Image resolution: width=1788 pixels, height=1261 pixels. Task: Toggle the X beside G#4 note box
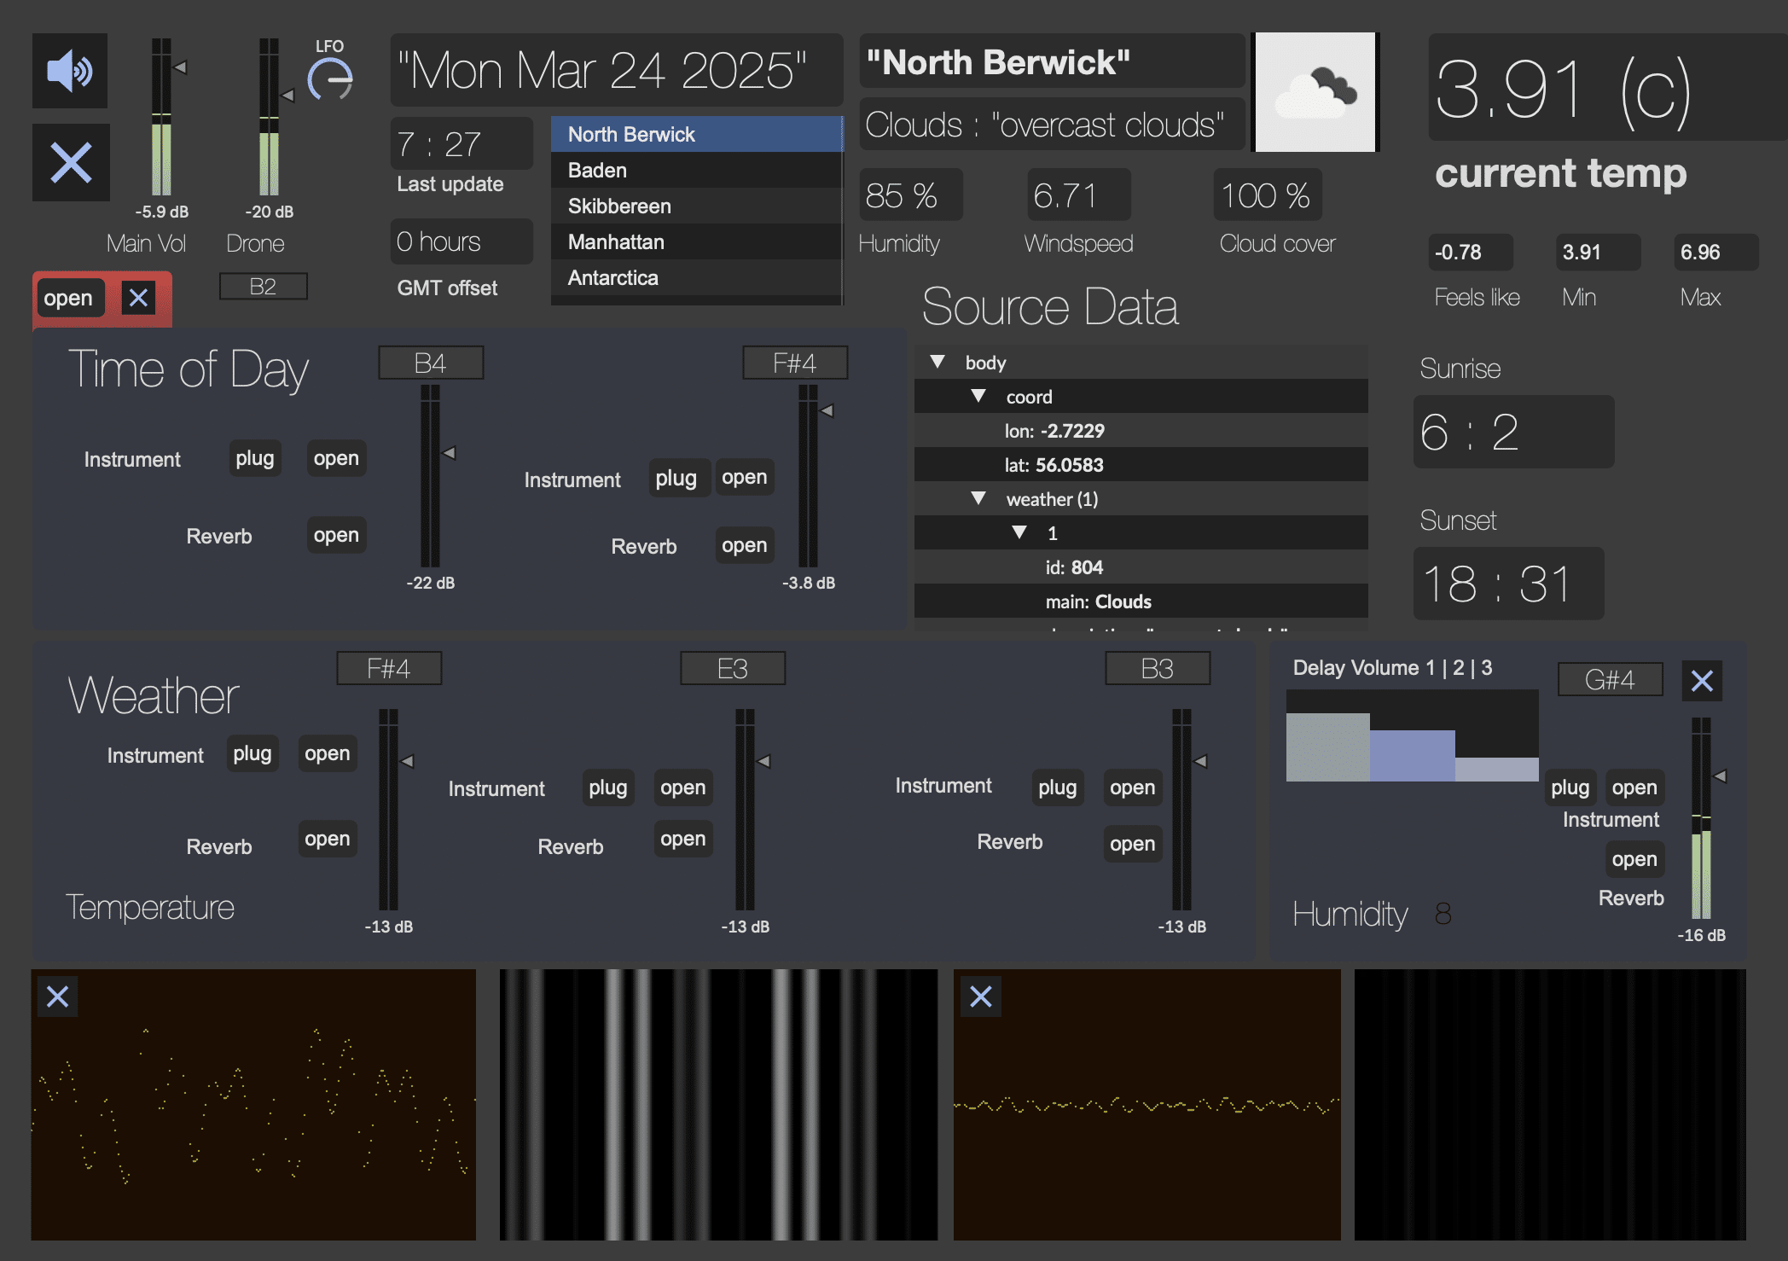pyautogui.click(x=1702, y=681)
